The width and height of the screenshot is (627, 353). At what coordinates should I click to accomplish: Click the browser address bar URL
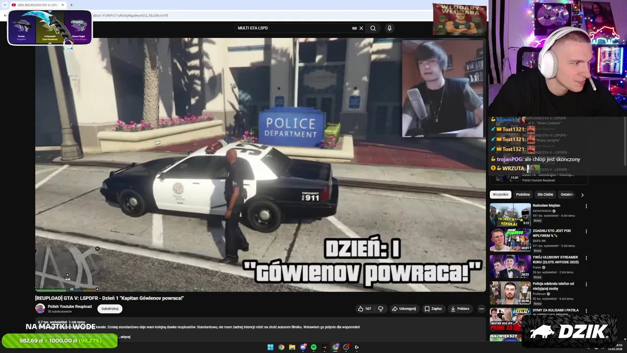coord(130,15)
